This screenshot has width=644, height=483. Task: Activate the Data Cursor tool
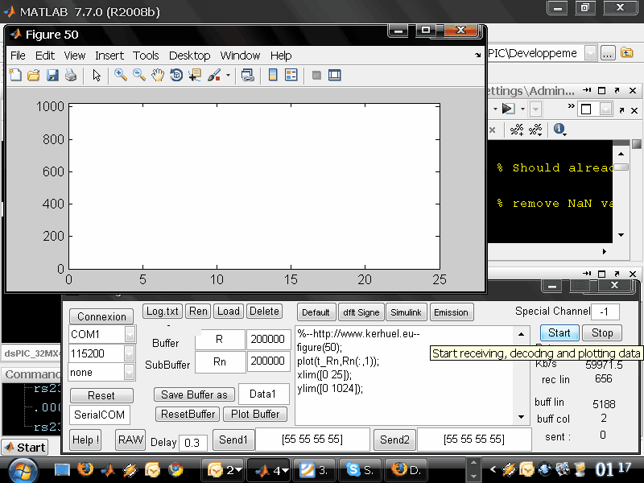click(x=195, y=75)
